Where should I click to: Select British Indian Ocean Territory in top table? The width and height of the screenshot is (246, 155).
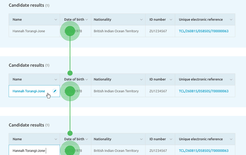(x=116, y=31)
